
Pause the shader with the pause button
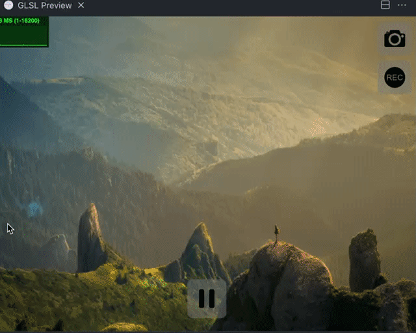(x=207, y=299)
